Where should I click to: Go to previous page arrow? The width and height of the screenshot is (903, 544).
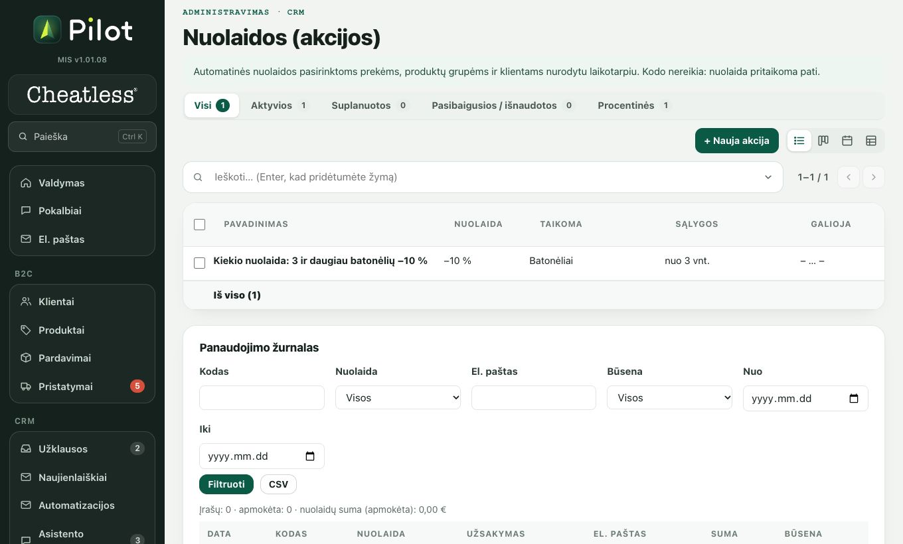click(849, 177)
